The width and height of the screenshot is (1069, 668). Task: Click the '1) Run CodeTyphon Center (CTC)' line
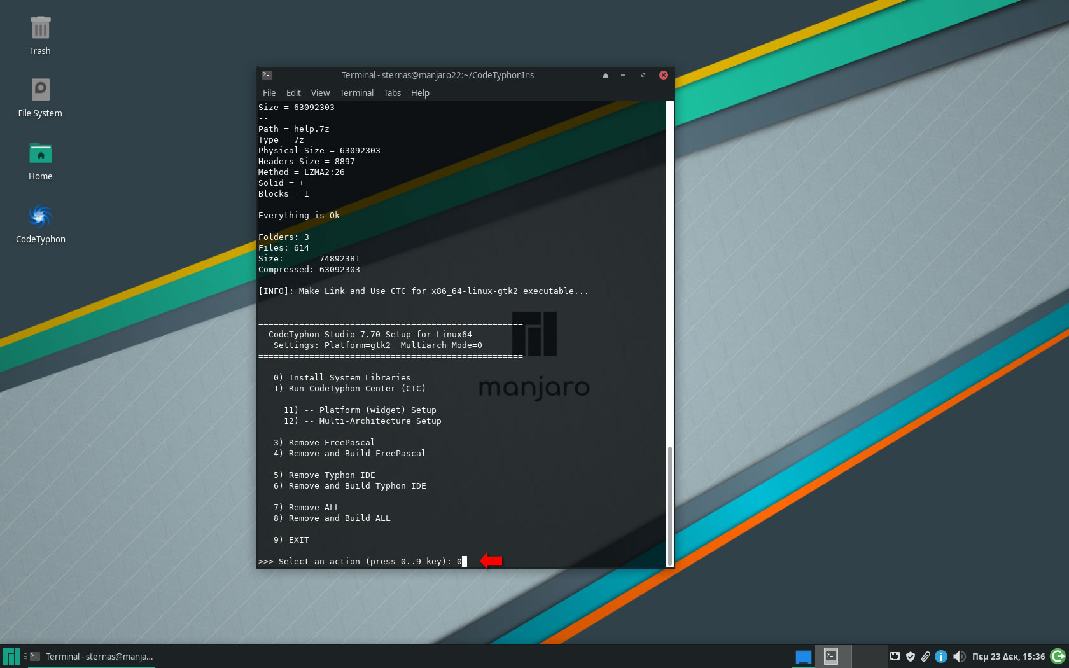[x=350, y=388]
